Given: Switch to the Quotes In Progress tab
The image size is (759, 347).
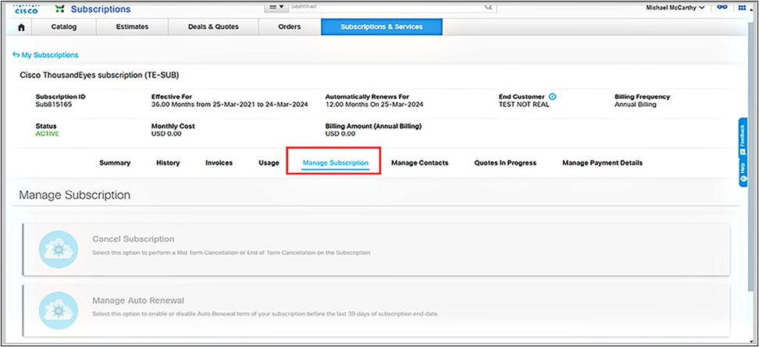Looking at the screenshot, I should click(x=505, y=163).
